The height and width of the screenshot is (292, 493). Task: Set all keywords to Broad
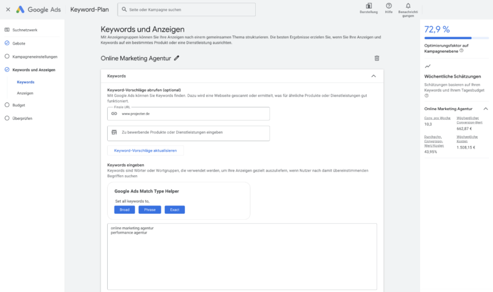[124, 210]
